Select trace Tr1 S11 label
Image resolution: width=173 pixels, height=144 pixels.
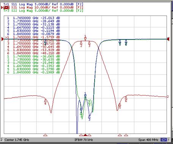pyautogui.click(x=43, y=4)
